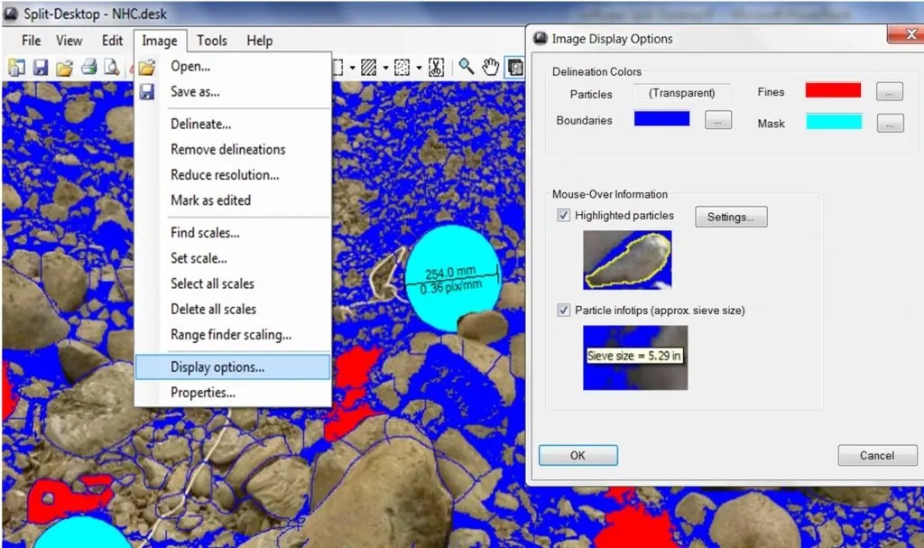Viewport: 924px width, 548px height.
Task: Toggle Particle infotips checkbox
Action: (563, 311)
